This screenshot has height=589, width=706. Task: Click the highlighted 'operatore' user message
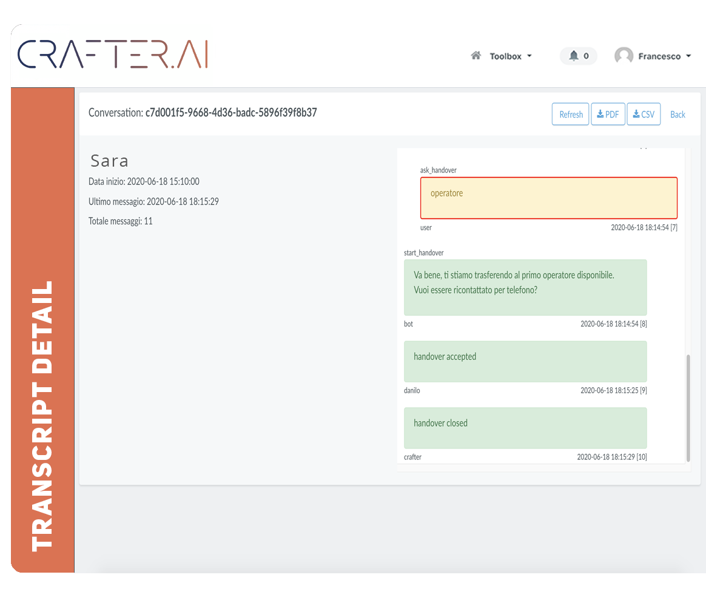pos(549,198)
